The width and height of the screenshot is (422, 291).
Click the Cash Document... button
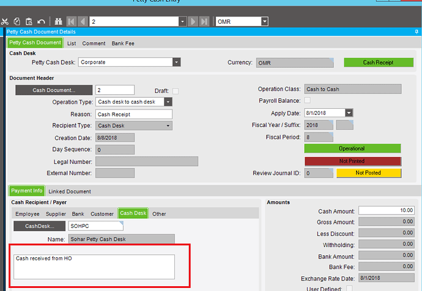click(x=54, y=90)
